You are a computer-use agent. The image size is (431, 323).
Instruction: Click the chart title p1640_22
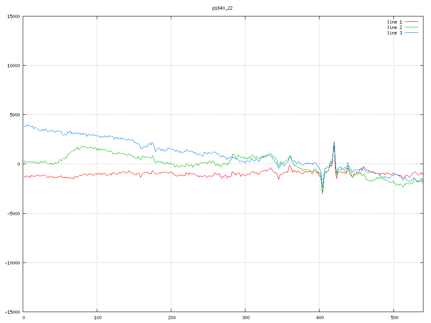(x=222, y=8)
